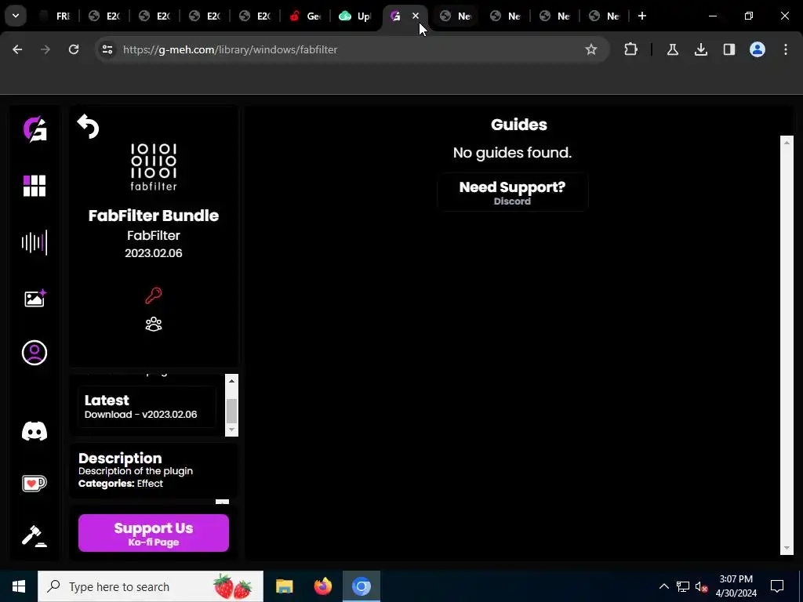Click the Support Us Ko-fi Page button
Image resolution: width=803 pixels, height=602 pixels.
[154, 533]
